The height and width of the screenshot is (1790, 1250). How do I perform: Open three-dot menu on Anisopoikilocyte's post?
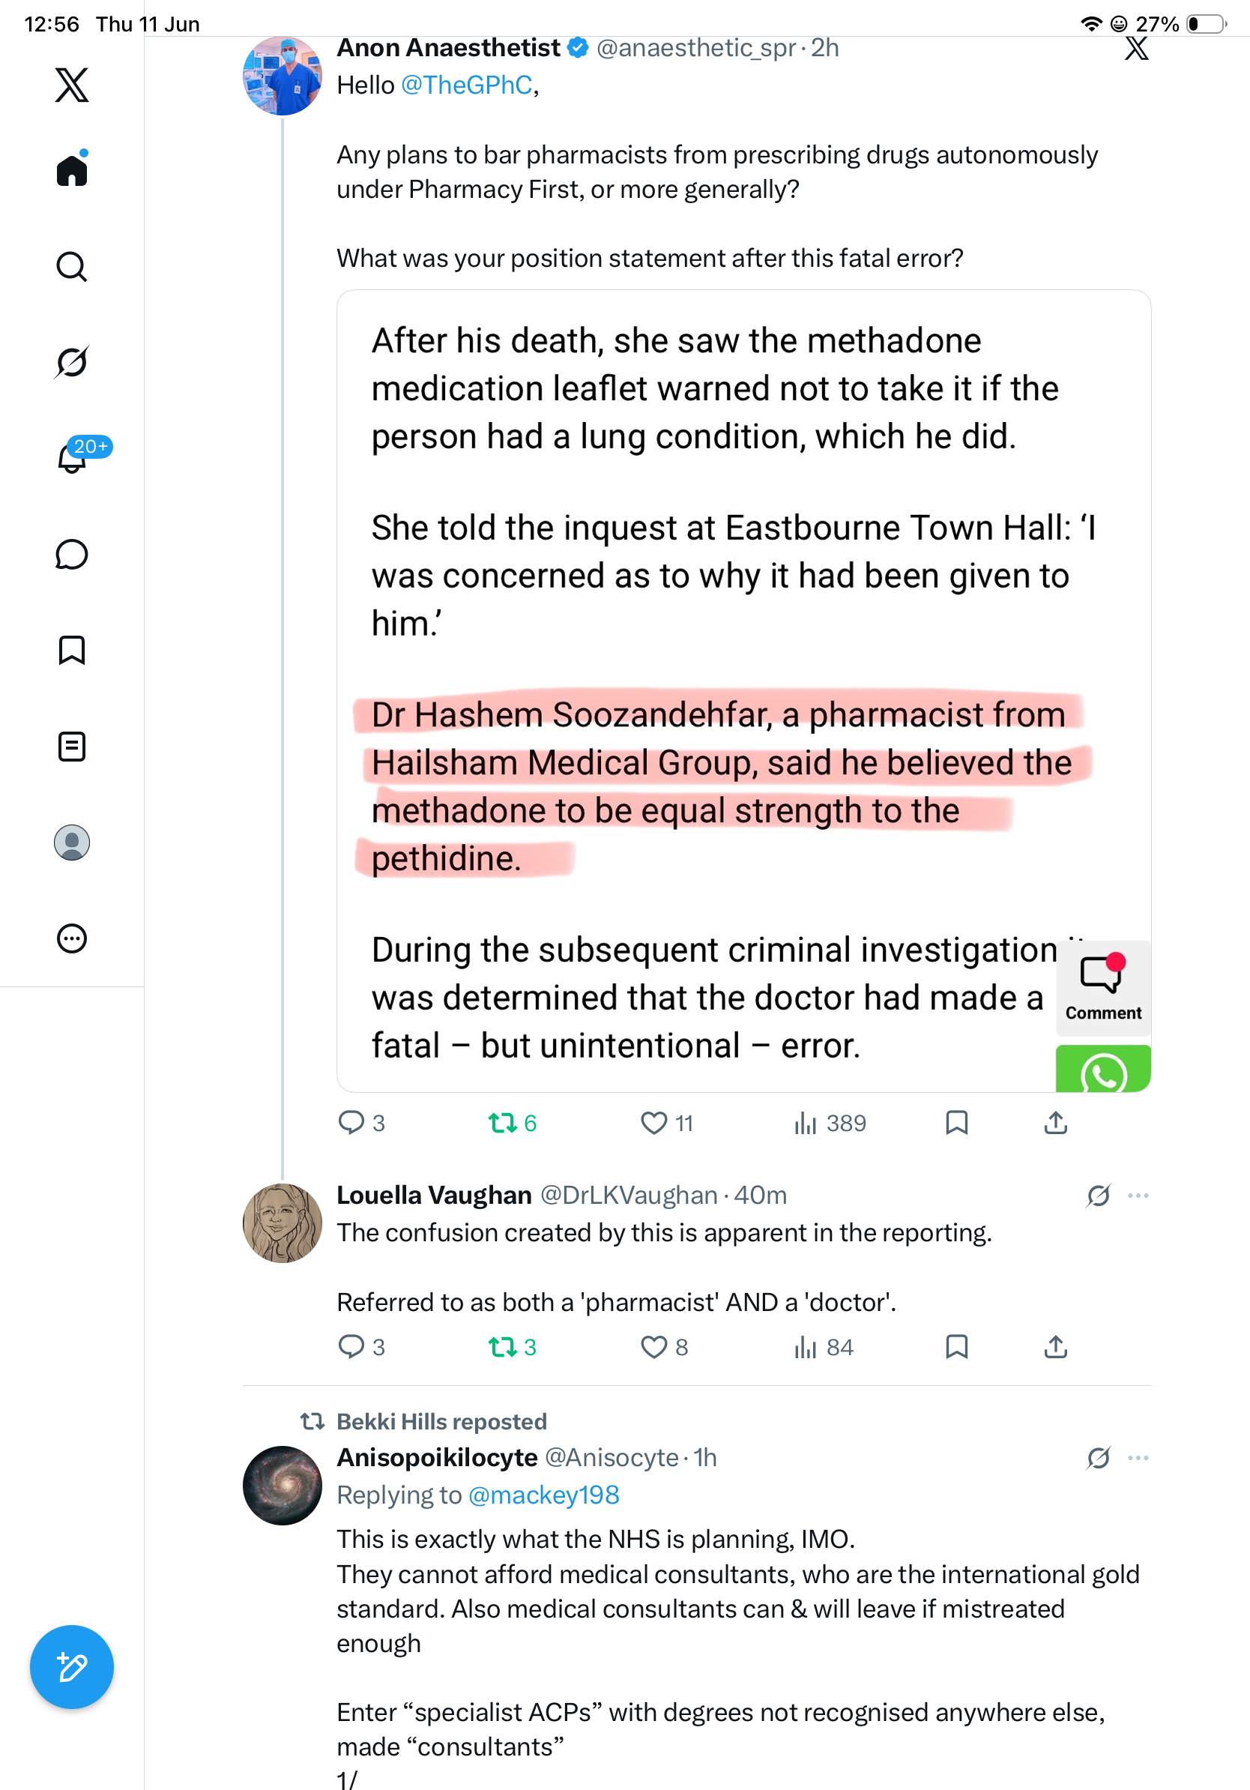1138,1458
